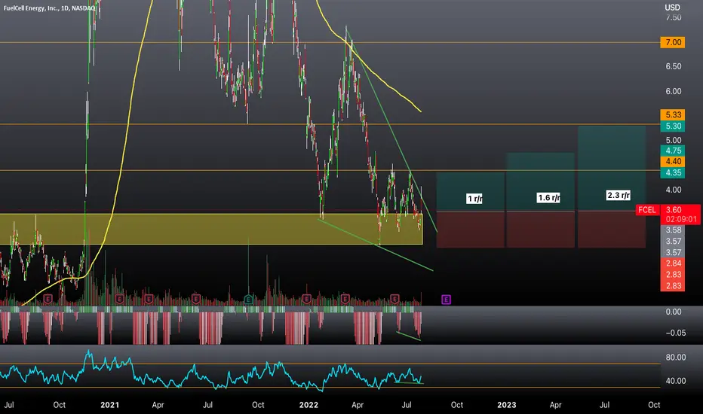Click the 2022 time axis label

309,405
